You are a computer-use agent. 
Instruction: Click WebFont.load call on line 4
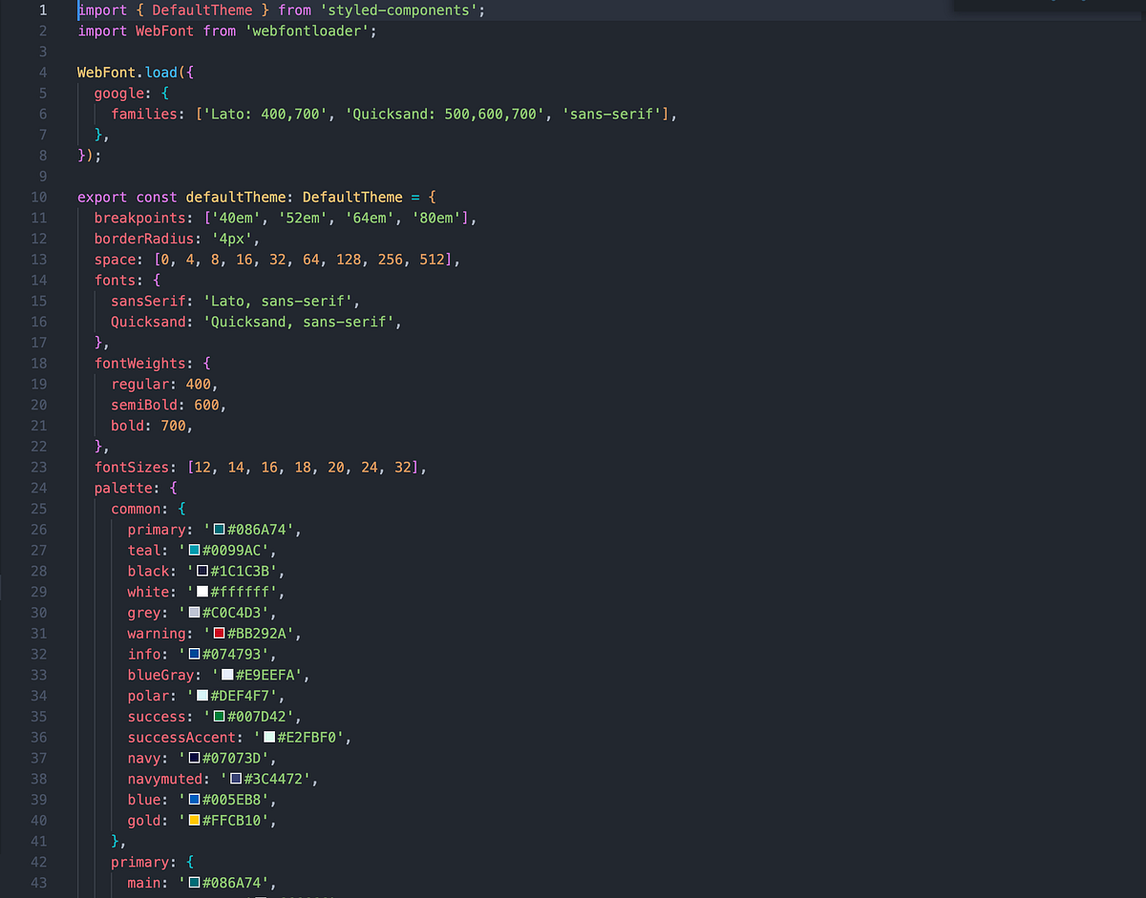pos(135,73)
